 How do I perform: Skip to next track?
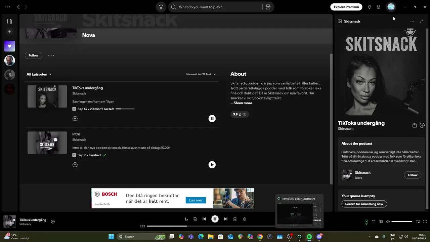(226, 219)
